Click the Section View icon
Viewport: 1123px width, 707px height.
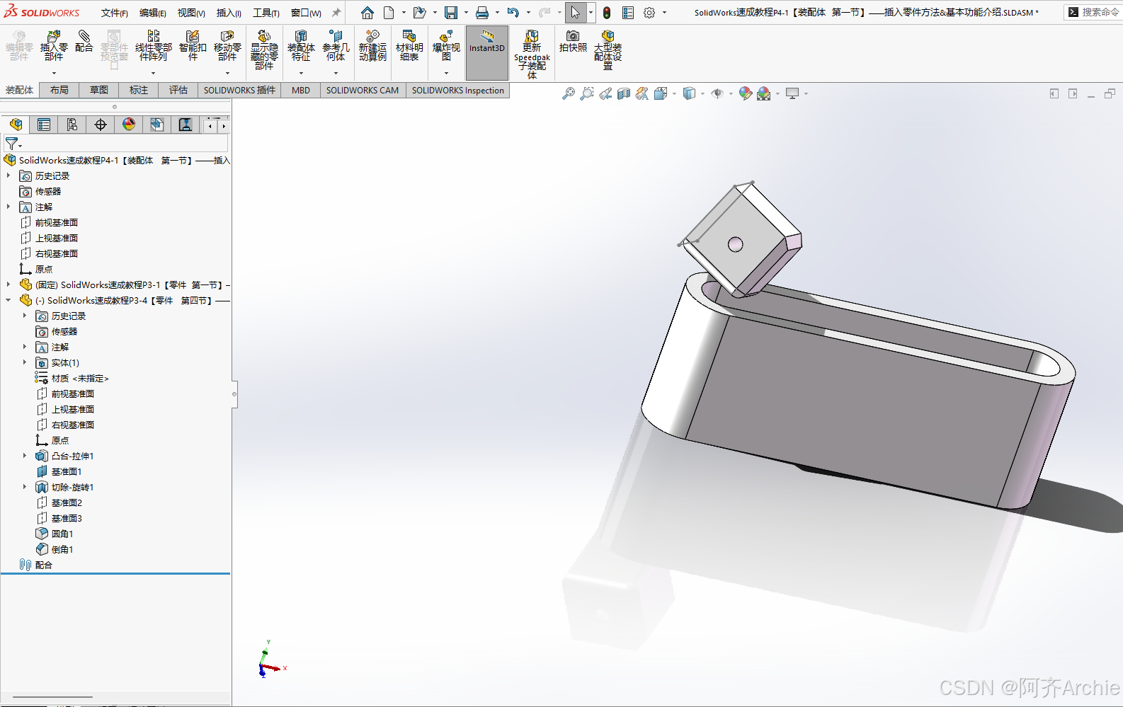624,93
